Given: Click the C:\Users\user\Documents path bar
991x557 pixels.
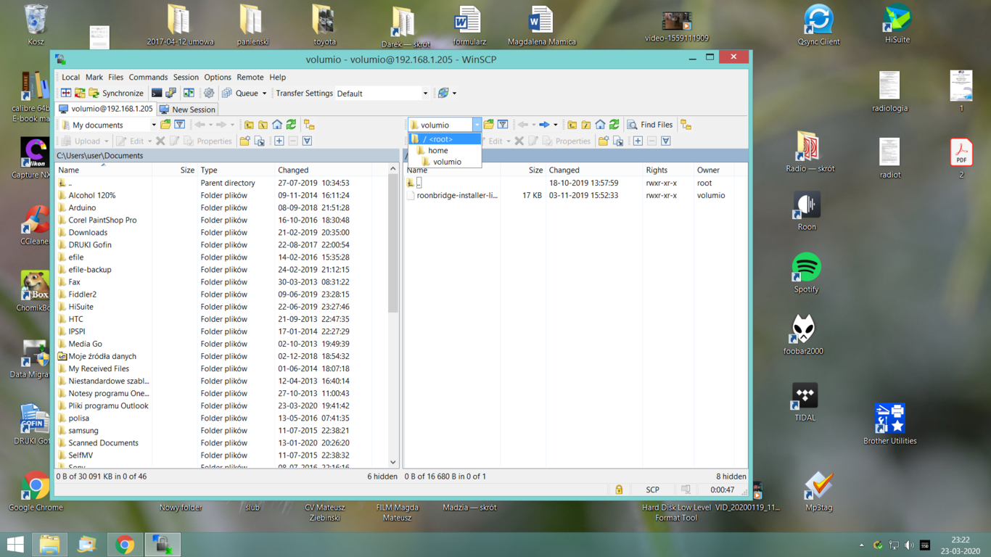Looking at the screenshot, I should tap(227, 155).
